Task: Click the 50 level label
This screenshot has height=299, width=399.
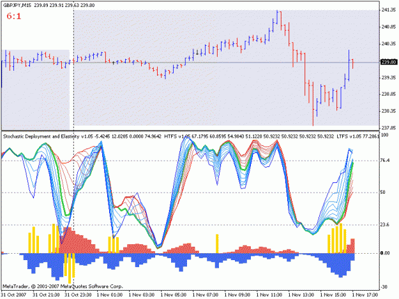Action: [383, 193]
